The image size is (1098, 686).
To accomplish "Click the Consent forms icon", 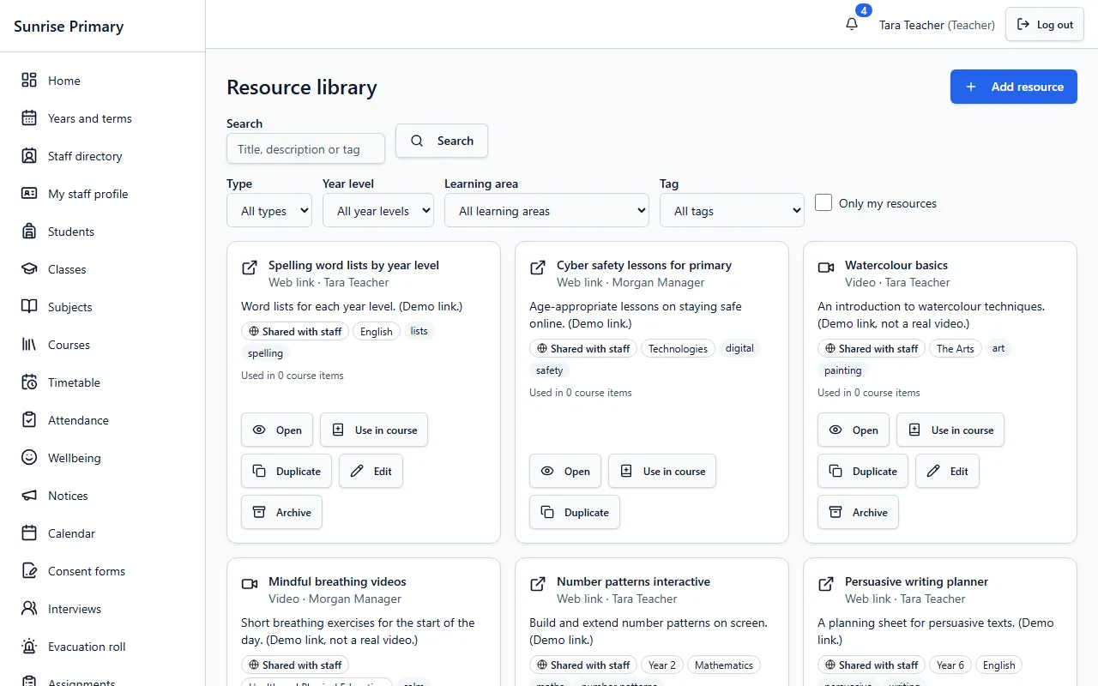I will pos(29,570).
